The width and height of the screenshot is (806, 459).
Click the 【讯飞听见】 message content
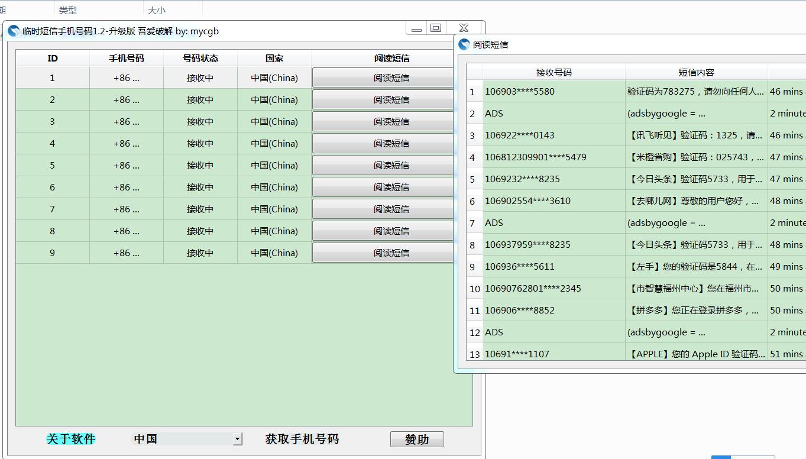tap(696, 135)
